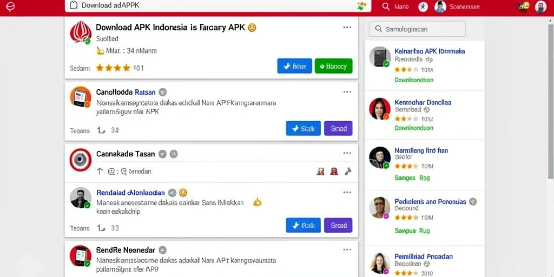
Task: Click the 'Download adAPPK' search field
Action: [218, 5]
